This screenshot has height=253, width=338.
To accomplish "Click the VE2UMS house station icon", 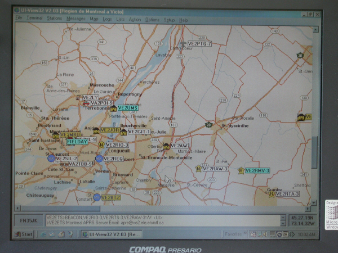I will [x=113, y=109].
